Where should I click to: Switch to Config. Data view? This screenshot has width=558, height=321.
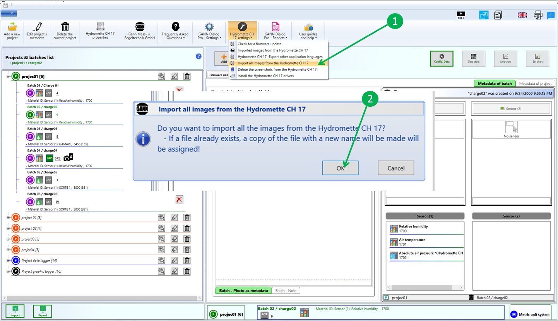tap(442, 58)
